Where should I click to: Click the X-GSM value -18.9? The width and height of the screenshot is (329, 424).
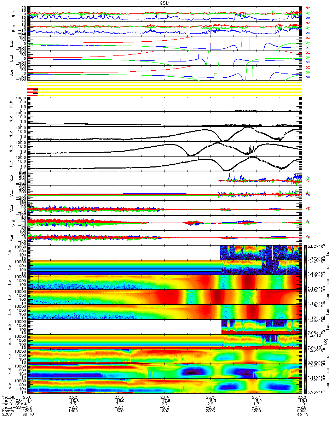(x=256, y=400)
